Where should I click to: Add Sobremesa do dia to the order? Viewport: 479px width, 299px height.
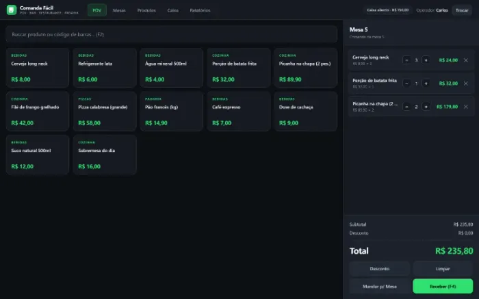[x=105, y=155]
